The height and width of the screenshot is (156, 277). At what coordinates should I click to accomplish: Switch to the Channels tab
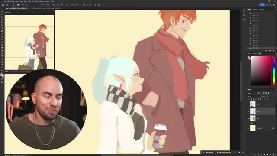[x=254, y=53]
